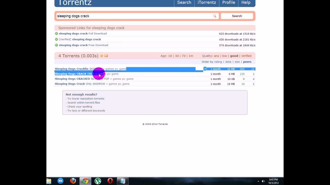Open sponsored 'sleeping dogs crack Full Download' link

coord(82,33)
